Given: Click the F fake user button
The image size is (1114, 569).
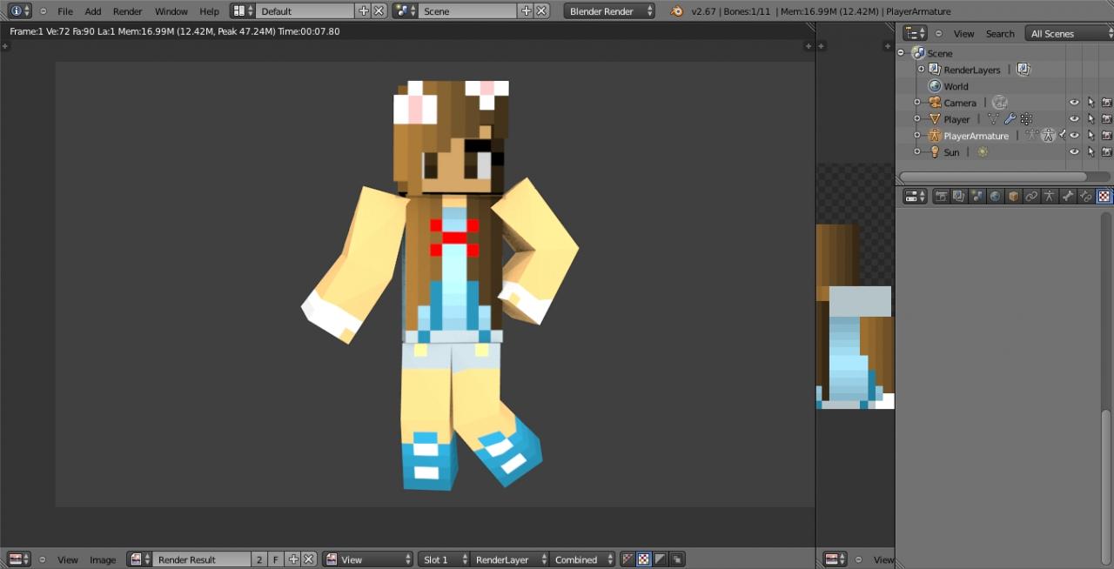Looking at the screenshot, I should point(275,559).
